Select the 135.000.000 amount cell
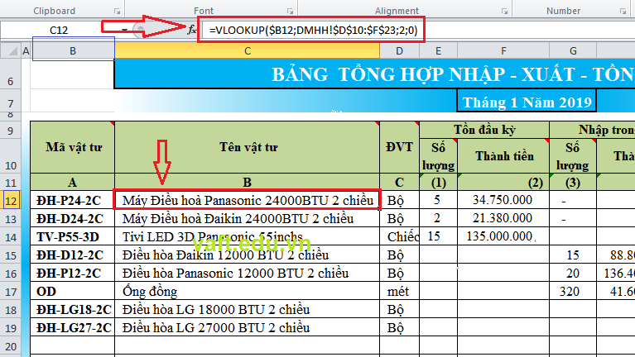Screen dimensions: 635x357 (x=503, y=237)
